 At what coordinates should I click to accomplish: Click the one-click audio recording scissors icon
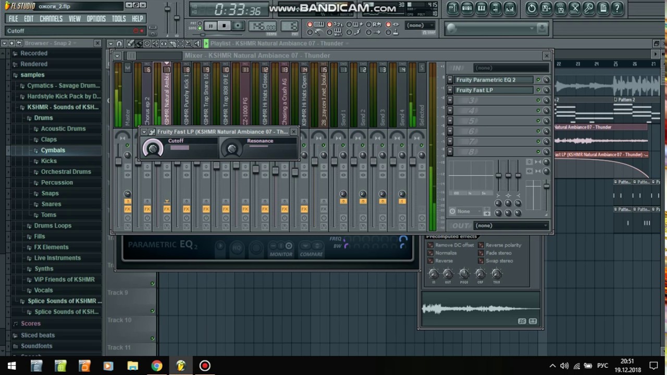click(x=574, y=8)
